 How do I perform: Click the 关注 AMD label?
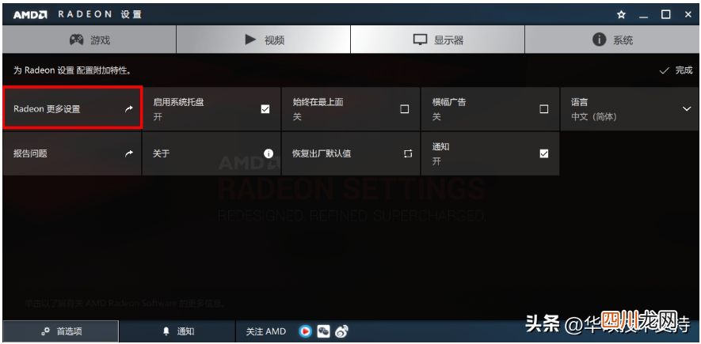265,331
